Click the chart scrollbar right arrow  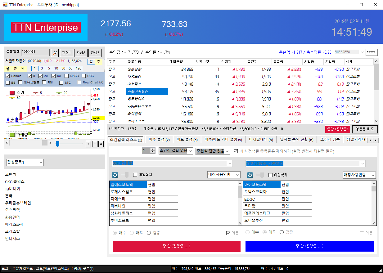(x=50, y=143)
